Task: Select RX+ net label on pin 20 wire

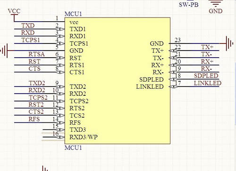Action: [x=207, y=61]
